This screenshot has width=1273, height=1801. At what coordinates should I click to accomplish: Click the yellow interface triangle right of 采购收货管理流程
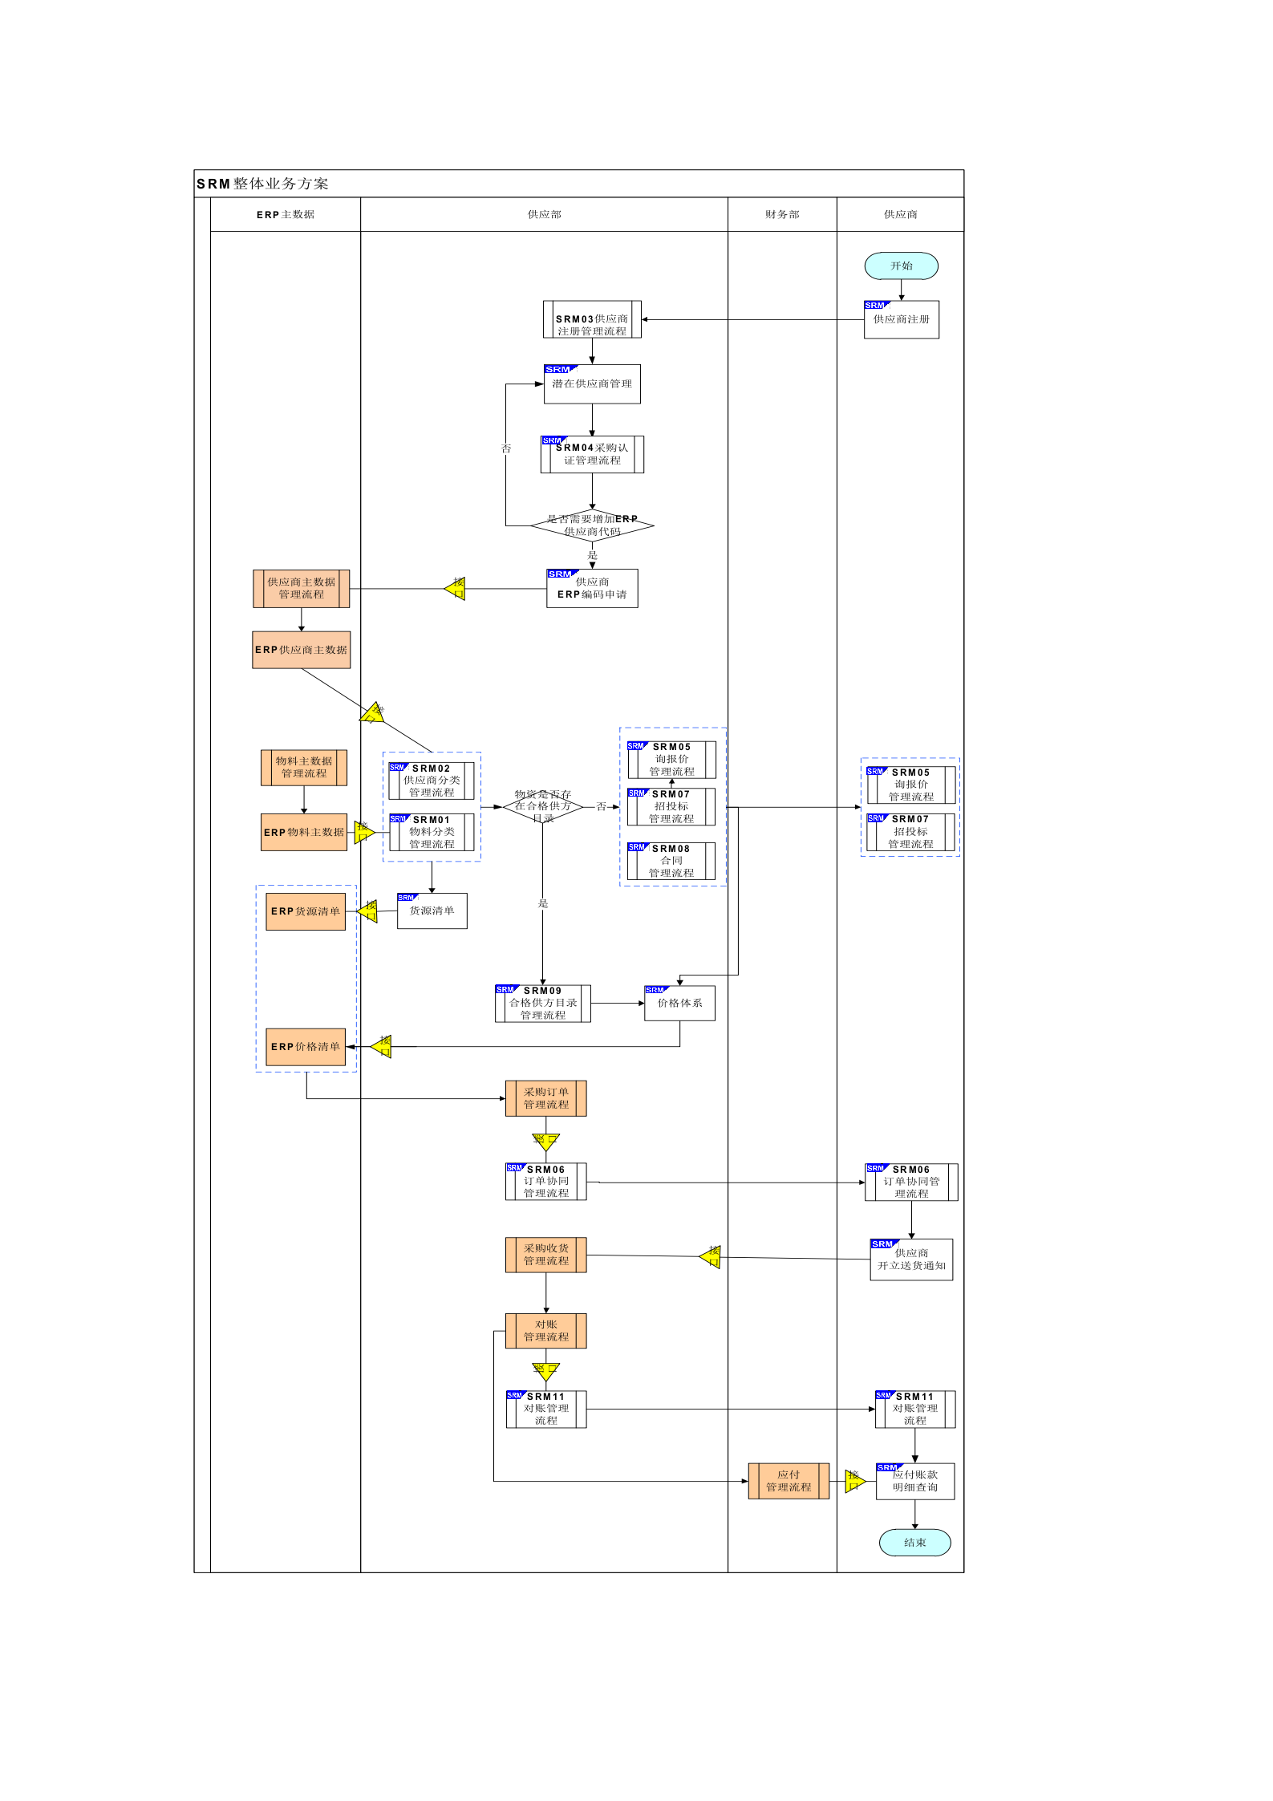[x=712, y=1257]
